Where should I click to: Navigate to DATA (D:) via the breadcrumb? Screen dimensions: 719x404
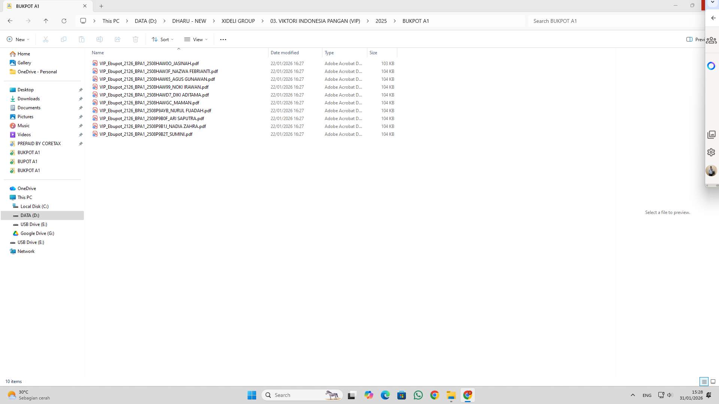click(x=145, y=21)
